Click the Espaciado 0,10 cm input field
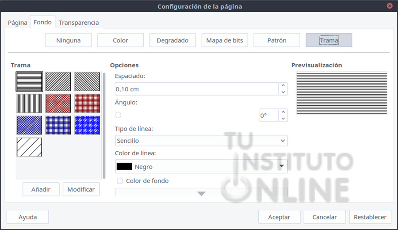398x230 pixels. [x=197, y=89]
